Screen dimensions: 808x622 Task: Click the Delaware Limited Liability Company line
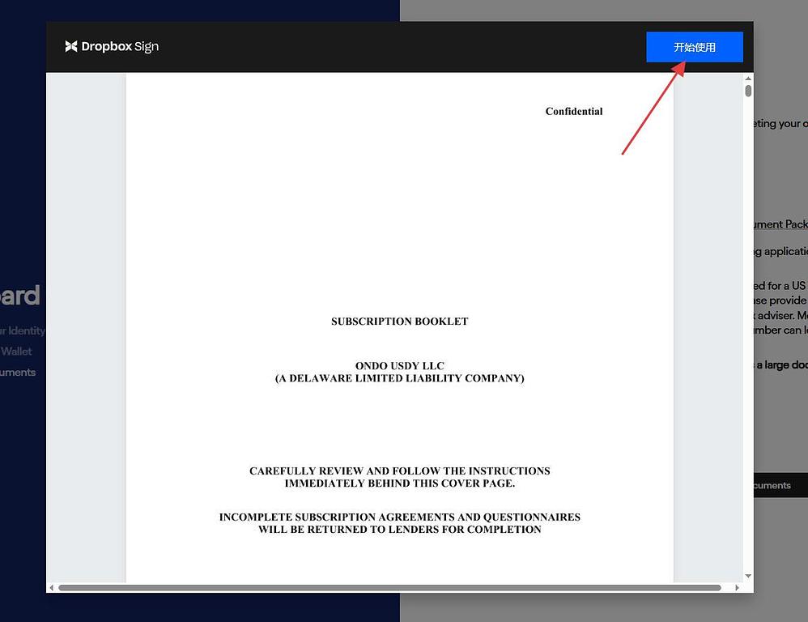coord(399,378)
